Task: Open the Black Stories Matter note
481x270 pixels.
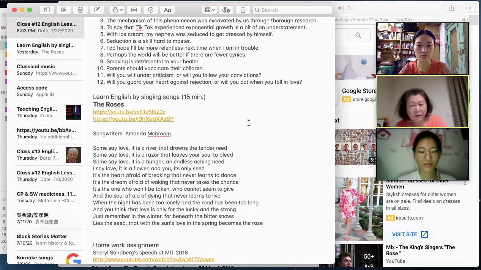Action: (x=47, y=240)
